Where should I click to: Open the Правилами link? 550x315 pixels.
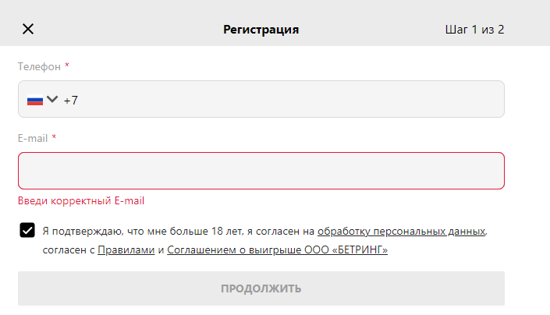point(126,250)
